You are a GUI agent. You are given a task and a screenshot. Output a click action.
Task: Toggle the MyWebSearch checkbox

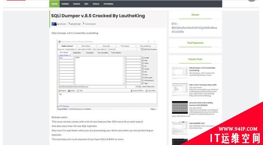[143, 80]
